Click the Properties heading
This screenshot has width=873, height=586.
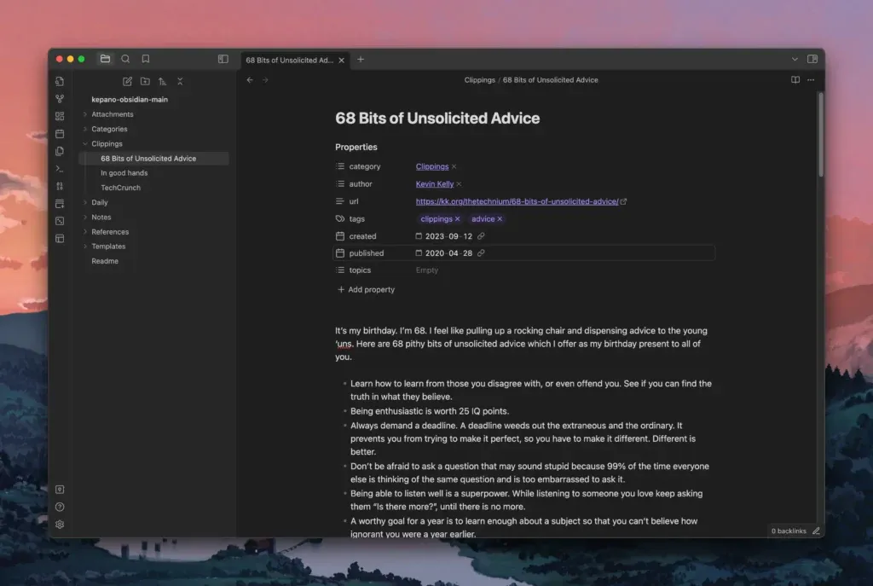[x=356, y=147]
